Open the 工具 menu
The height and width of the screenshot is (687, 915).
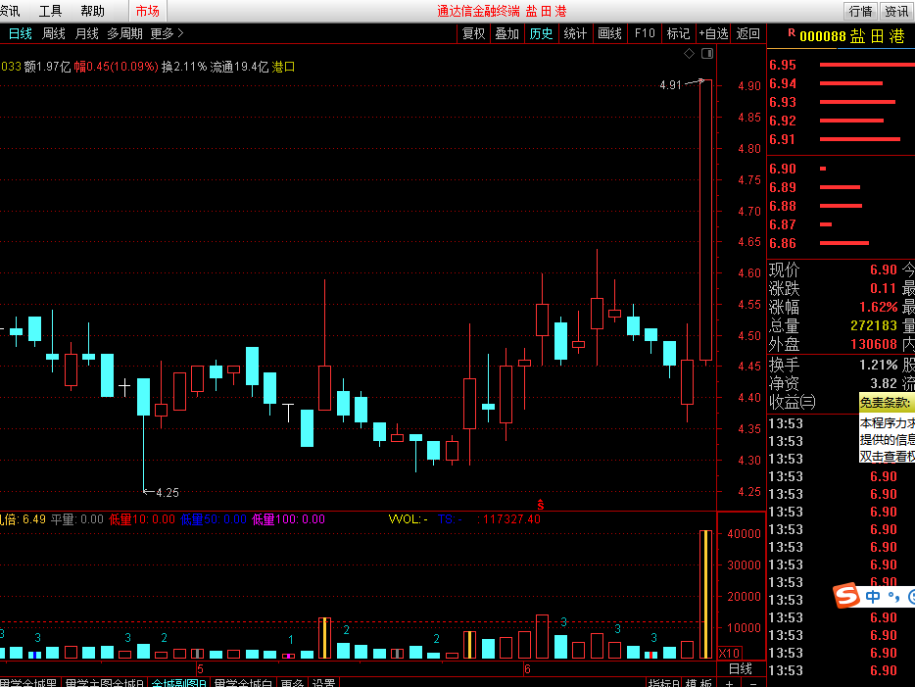50,11
